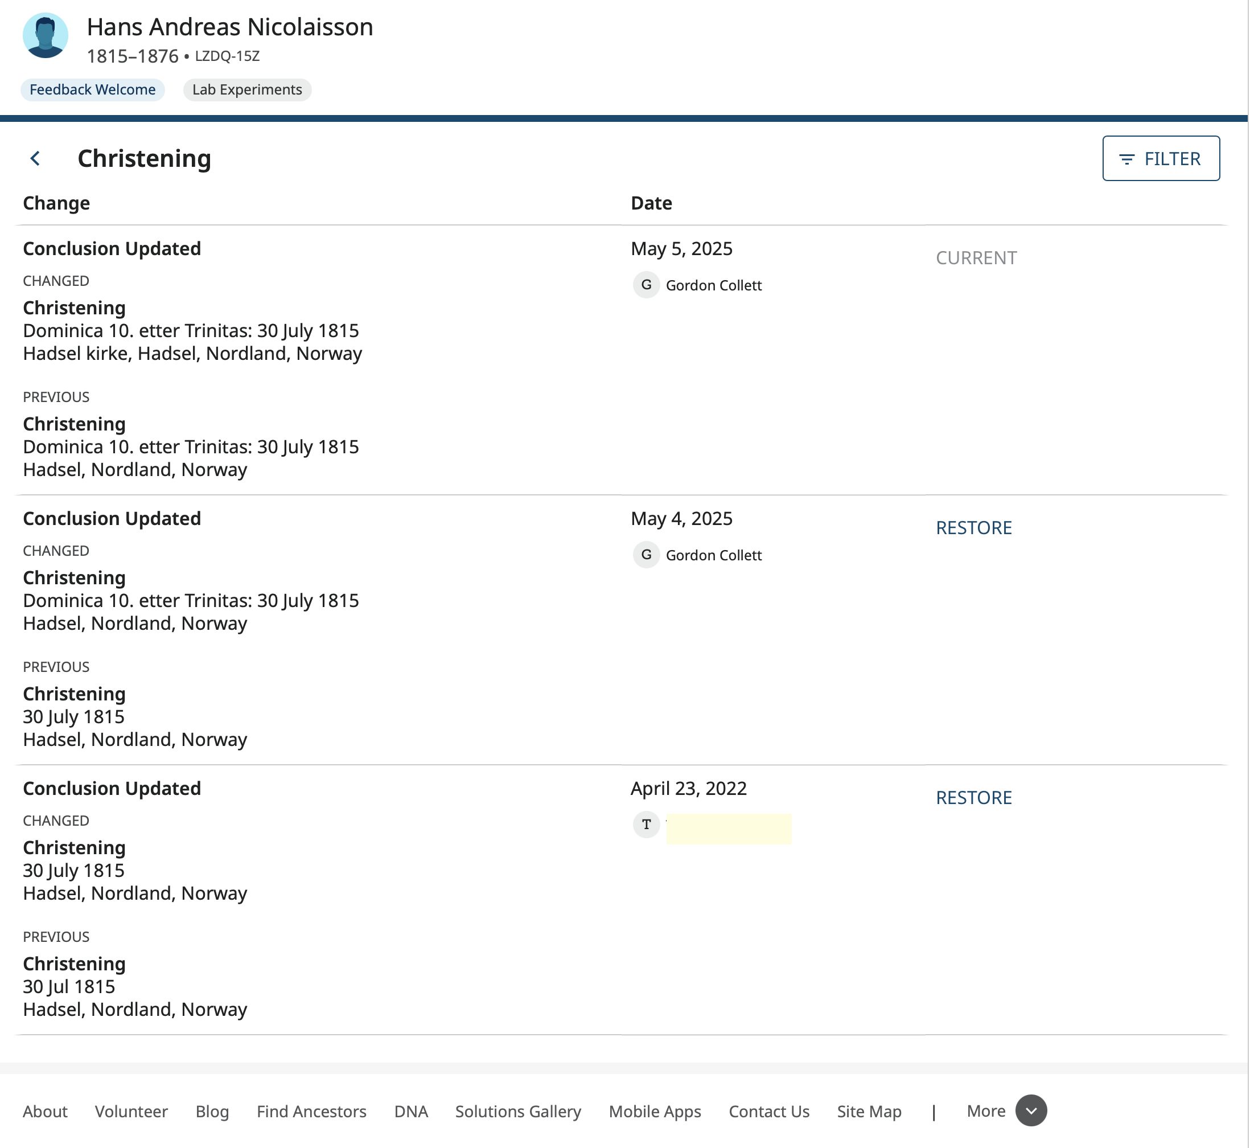Restore the April 23, 2022 conclusion

point(973,798)
